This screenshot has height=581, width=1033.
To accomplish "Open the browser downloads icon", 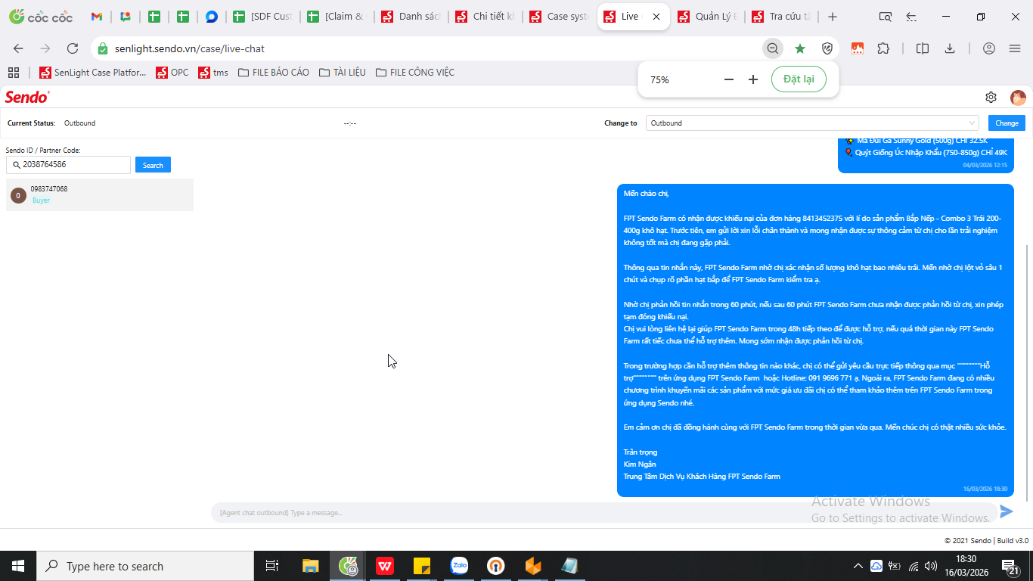I will pos(950,48).
